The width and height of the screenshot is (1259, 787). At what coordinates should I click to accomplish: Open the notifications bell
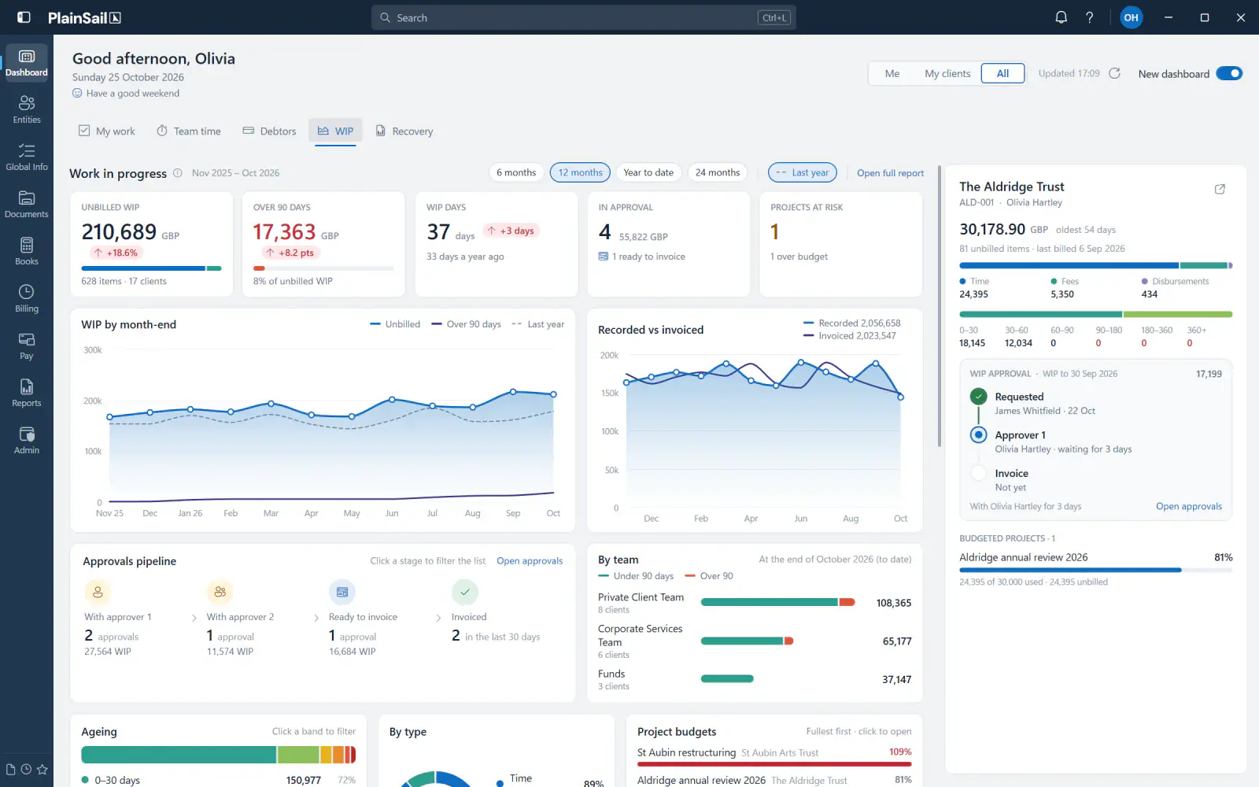click(1061, 17)
